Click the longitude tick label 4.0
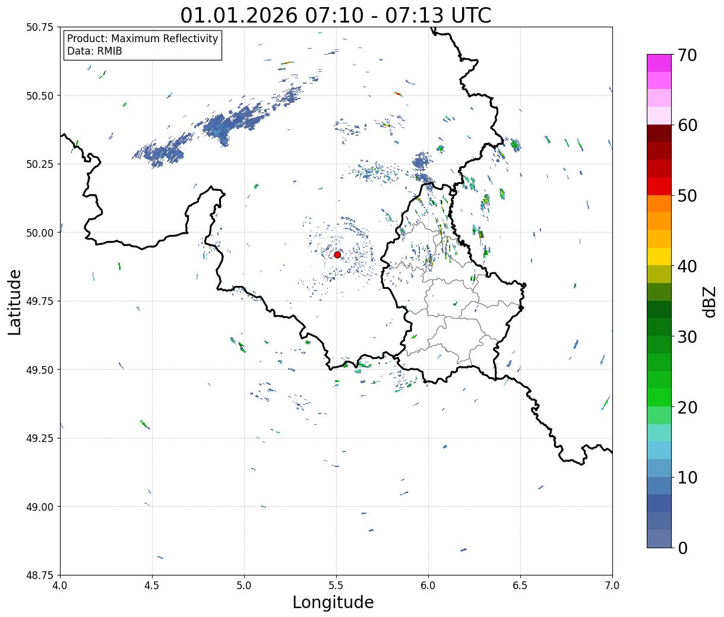This screenshot has width=724, height=617. [60, 586]
